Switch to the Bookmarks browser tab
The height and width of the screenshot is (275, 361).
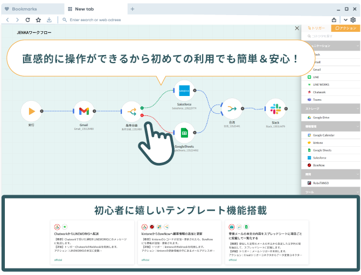click(33, 9)
